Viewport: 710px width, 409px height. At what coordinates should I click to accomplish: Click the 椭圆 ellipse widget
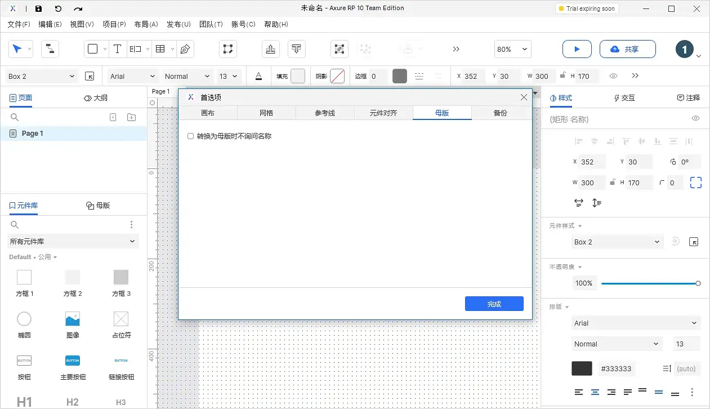click(x=24, y=325)
